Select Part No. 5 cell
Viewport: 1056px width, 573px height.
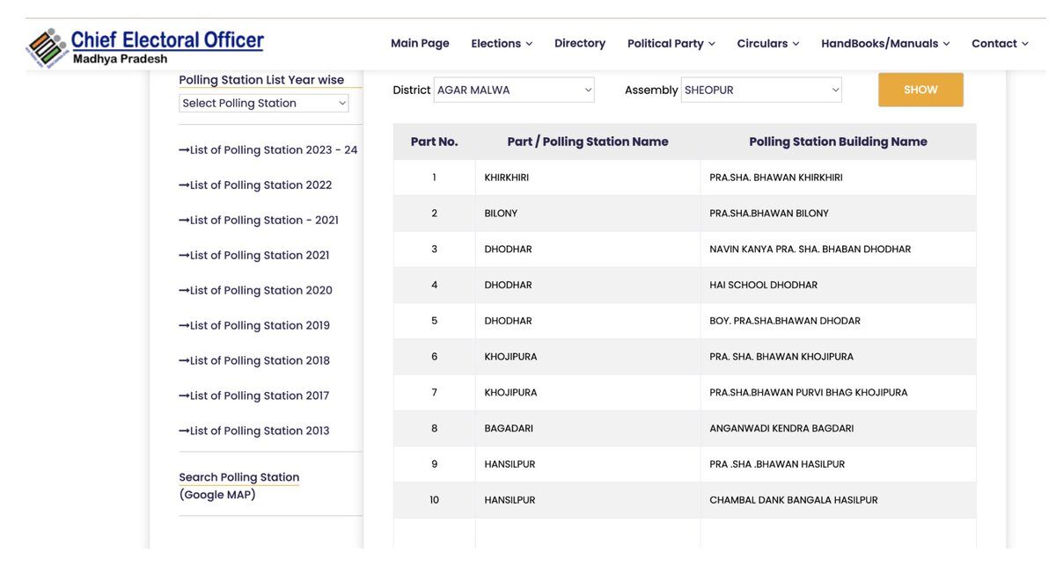coord(434,321)
